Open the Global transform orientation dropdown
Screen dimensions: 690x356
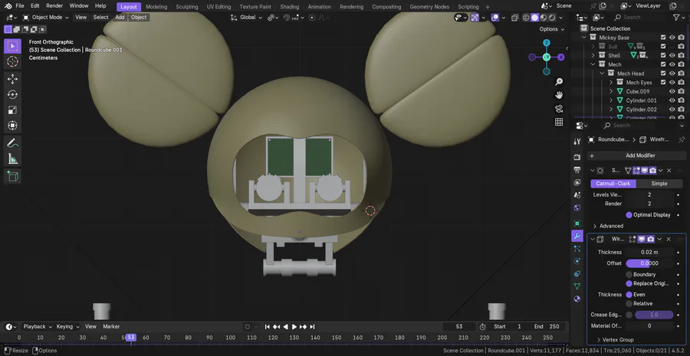(x=246, y=17)
